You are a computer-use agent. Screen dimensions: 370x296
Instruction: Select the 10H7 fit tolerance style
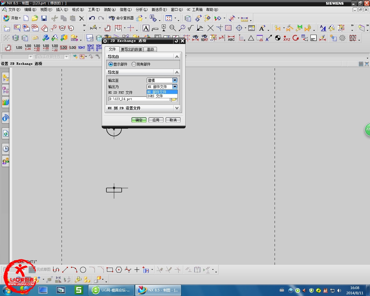[82, 47]
